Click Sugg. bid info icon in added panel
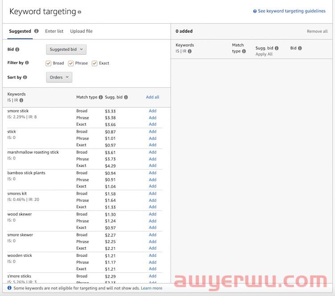 [x=276, y=48]
